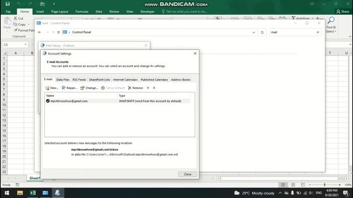353x198 pixels.
Task: Switch Excel to Normal view
Action: [283, 185]
